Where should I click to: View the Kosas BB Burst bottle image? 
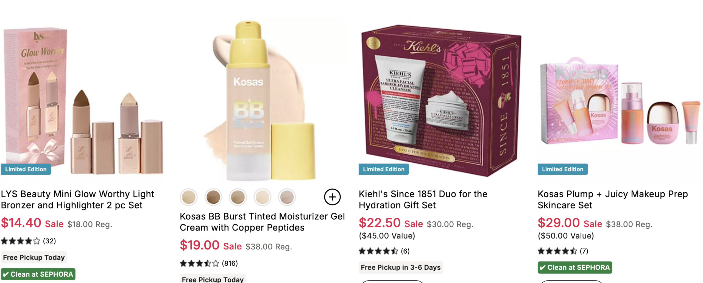(x=262, y=100)
